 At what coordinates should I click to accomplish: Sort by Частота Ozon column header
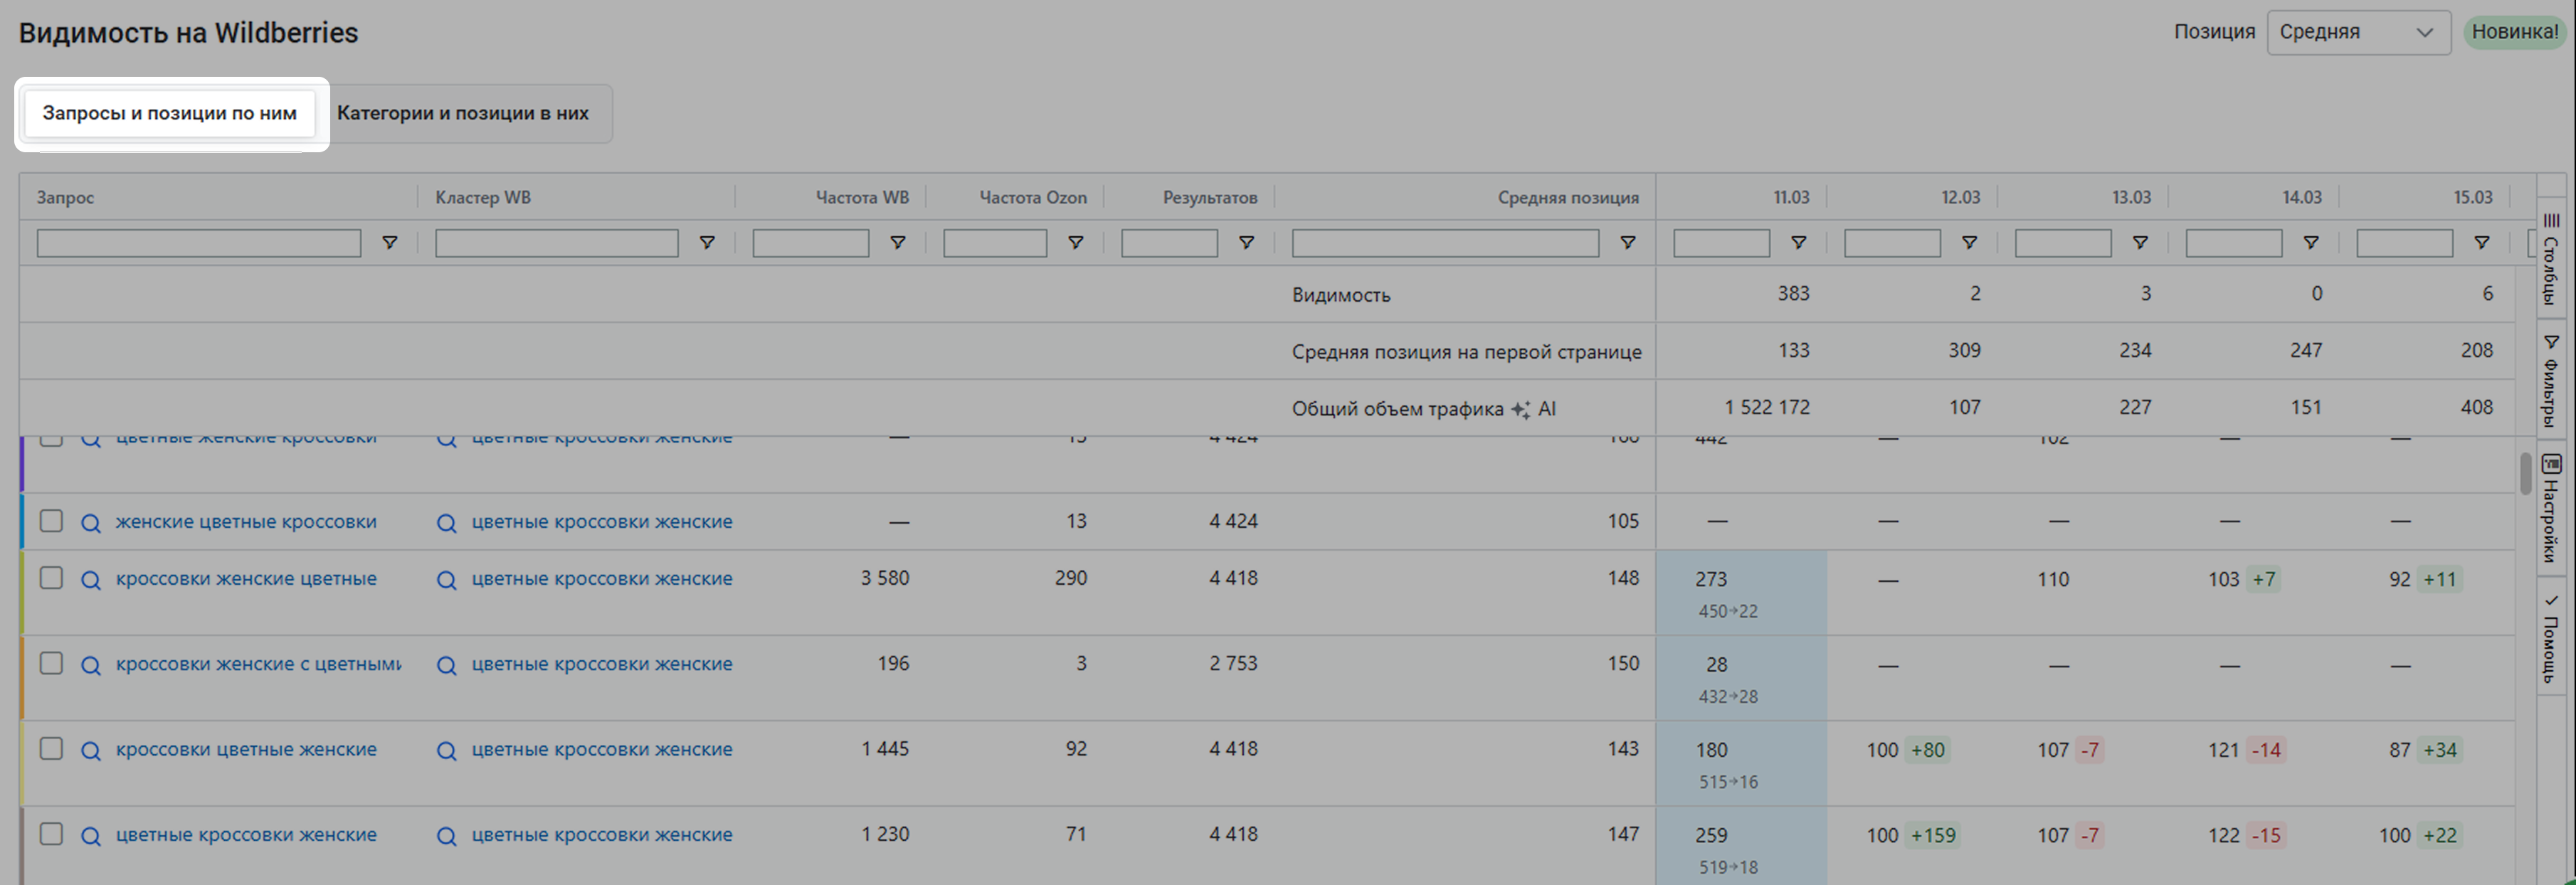click(1033, 198)
